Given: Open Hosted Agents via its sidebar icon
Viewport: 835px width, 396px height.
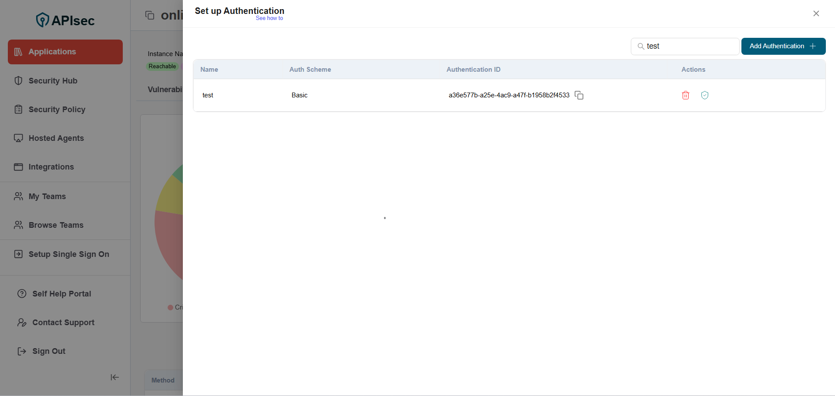Looking at the screenshot, I should [18, 138].
